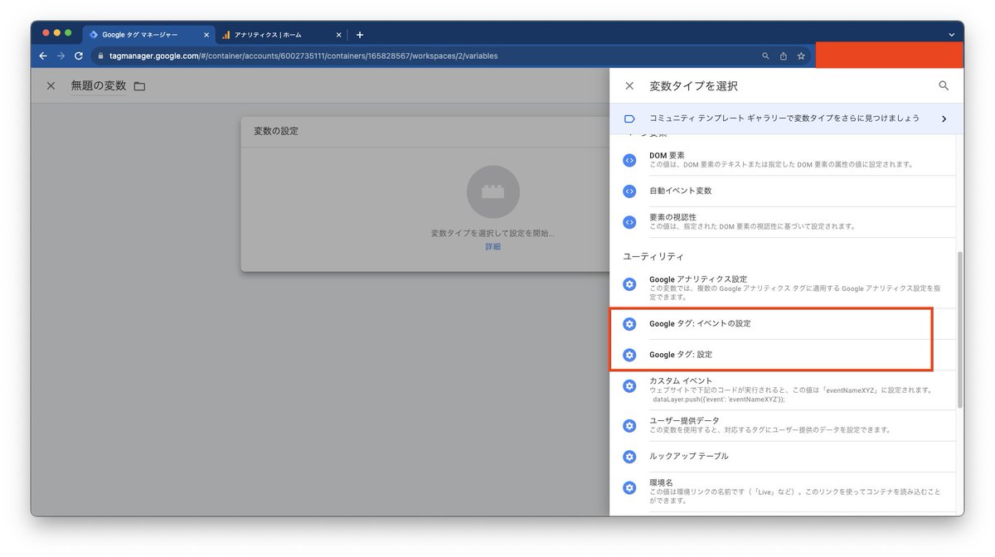The height and width of the screenshot is (557, 995).
Task: Click the ルックアップ テーブル gear icon
Action: (629, 456)
